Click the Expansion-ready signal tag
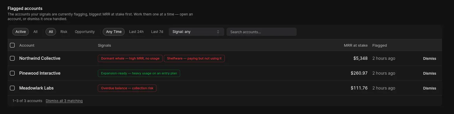Image resolution: width=454 pixels, height=114 pixels. click(x=139, y=73)
